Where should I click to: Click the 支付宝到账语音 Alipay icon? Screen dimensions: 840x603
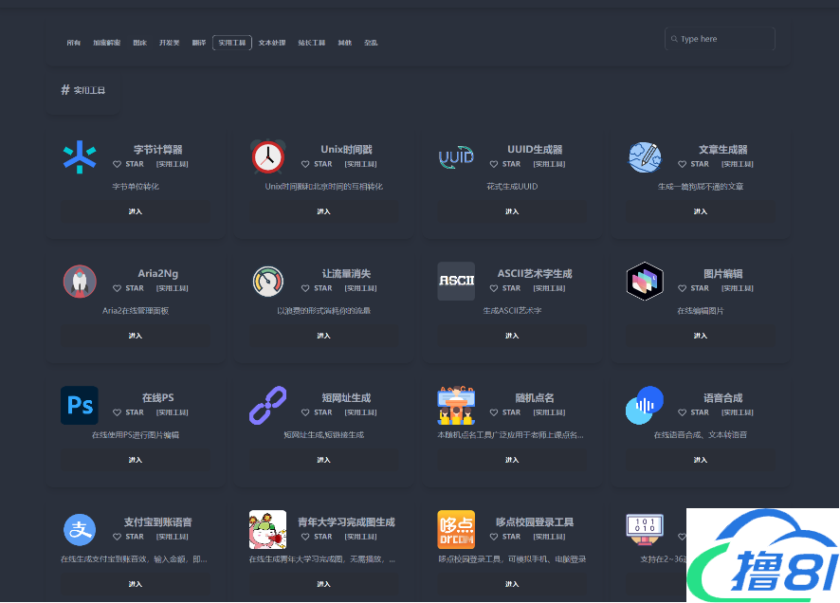(80, 530)
